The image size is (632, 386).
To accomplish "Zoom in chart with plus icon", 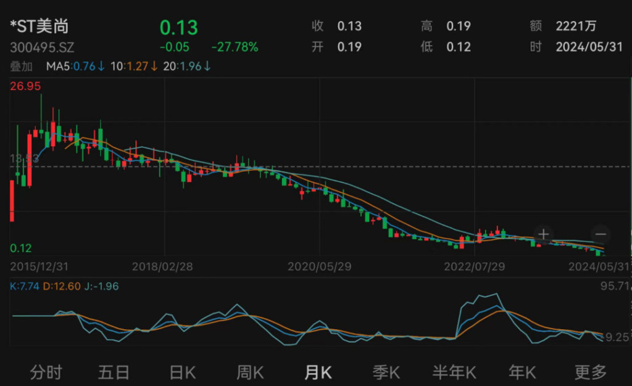I will coord(543,234).
